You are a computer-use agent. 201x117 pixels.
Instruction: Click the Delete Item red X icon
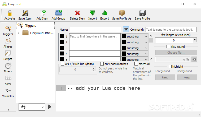coord(77,13)
